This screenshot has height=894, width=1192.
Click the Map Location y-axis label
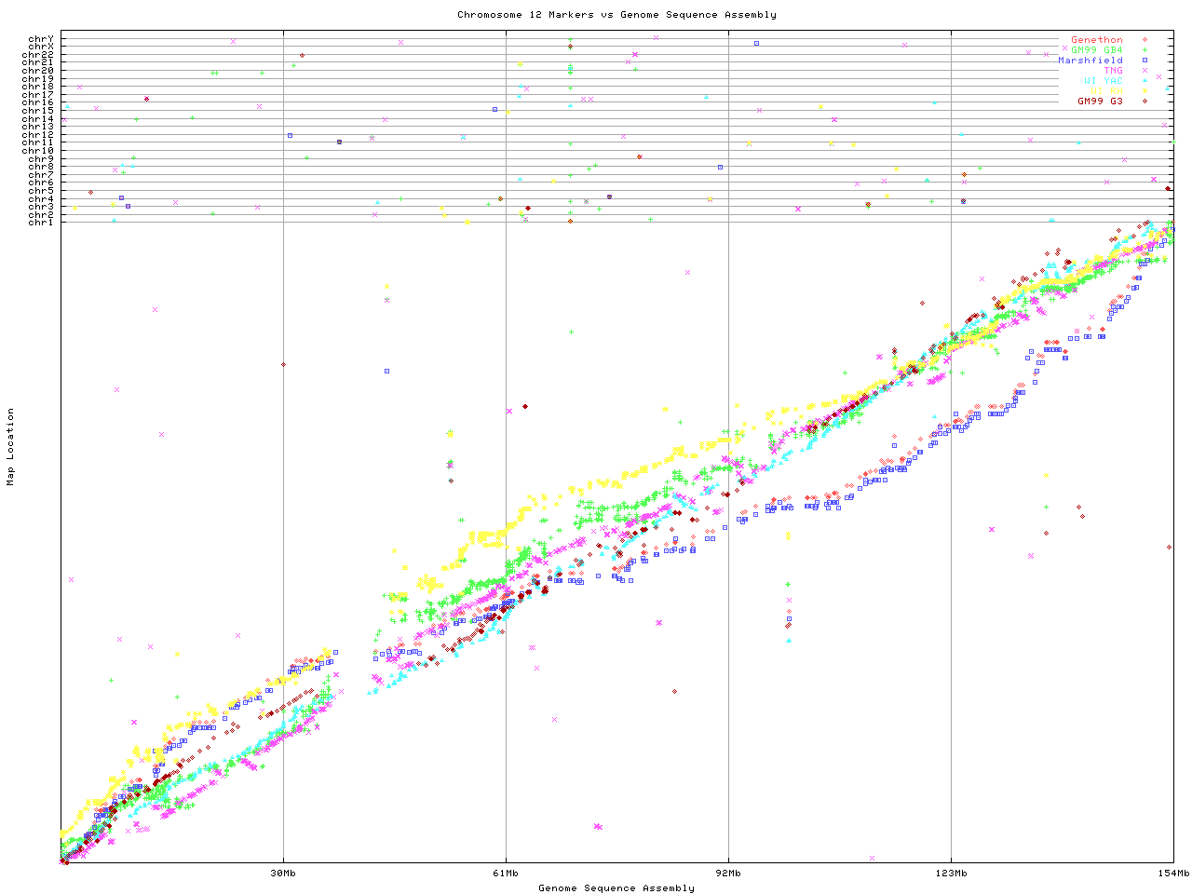click(11, 447)
